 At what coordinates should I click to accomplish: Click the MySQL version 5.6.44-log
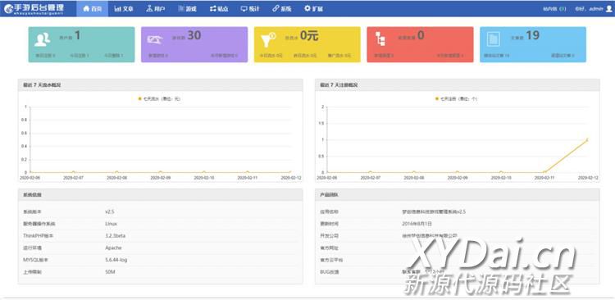point(116,260)
